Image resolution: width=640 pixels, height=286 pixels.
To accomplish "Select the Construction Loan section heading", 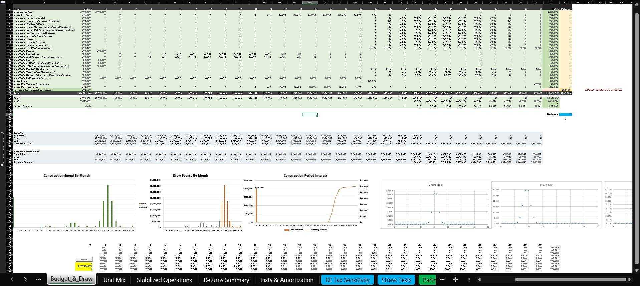I will tap(27, 152).
